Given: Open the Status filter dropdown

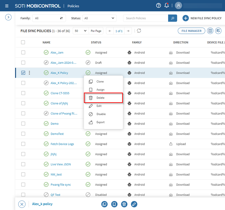Looking at the screenshot, I should (x=99, y=18).
